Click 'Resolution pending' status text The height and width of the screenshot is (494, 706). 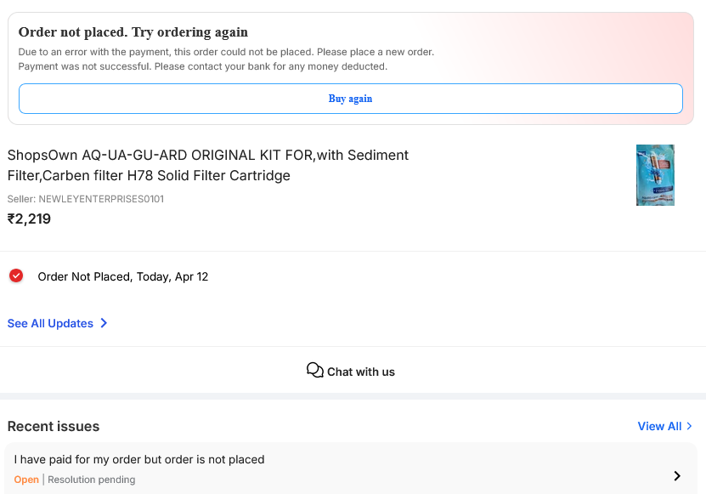pos(92,480)
